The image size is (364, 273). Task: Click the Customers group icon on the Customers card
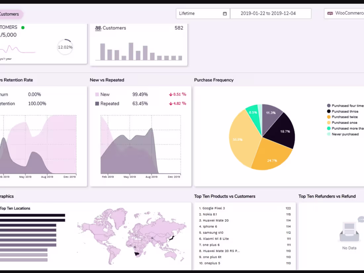[x=98, y=28]
